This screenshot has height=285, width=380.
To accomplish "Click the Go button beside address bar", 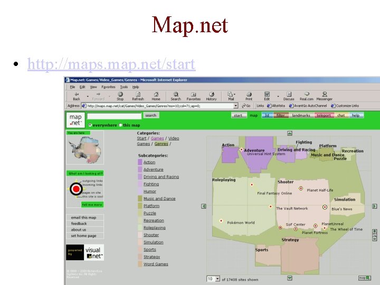I will coord(246,106).
